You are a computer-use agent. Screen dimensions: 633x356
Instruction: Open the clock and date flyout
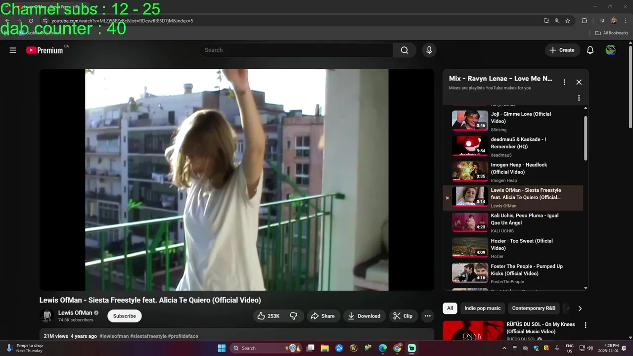coord(608,348)
